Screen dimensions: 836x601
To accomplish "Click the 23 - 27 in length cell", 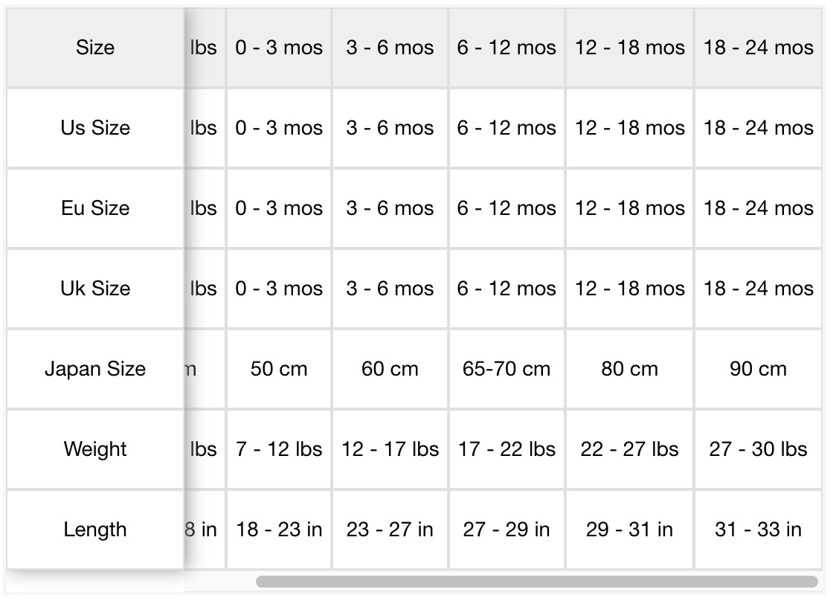I will click(x=390, y=530).
